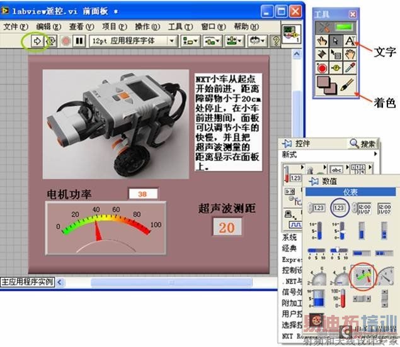Open the 工具(T) menu
The height and width of the screenshot is (347, 400).
tap(181, 26)
